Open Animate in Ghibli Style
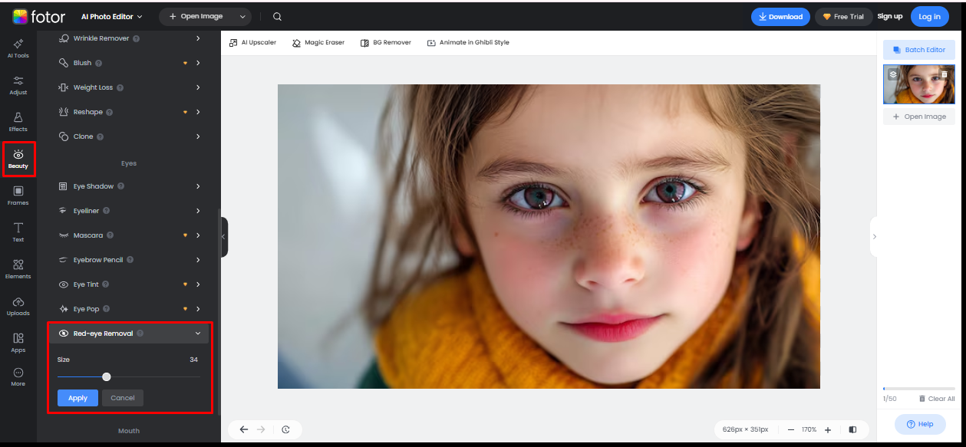 click(x=469, y=42)
